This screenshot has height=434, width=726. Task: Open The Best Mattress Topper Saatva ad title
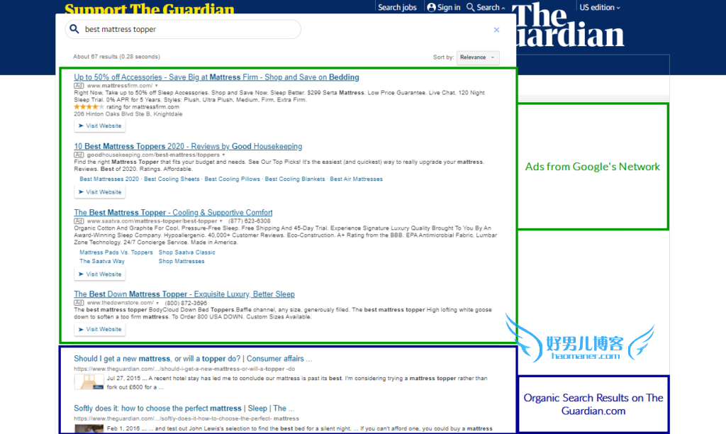coord(173,213)
